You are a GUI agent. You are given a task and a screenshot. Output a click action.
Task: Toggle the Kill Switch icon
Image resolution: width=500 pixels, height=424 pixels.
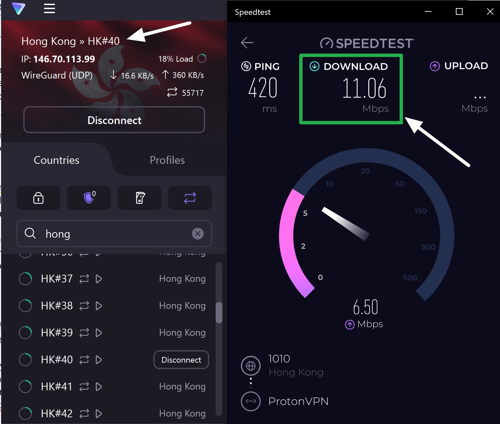click(139, 198)
